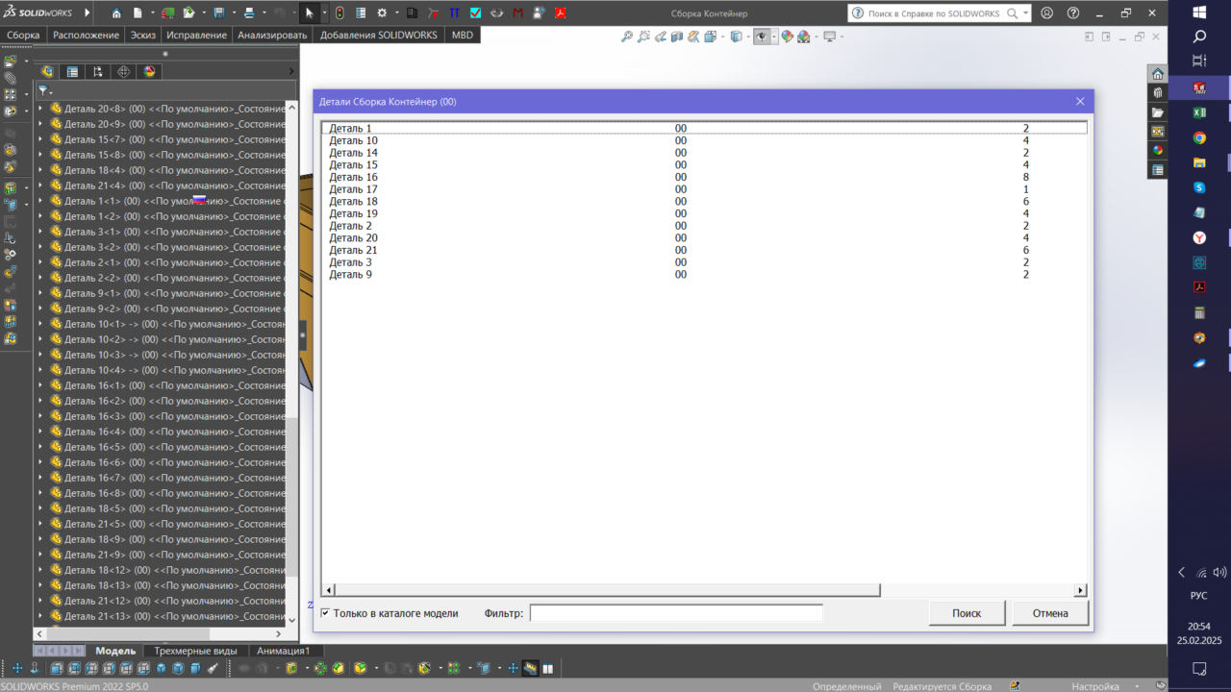Expand the SOLIDWORKS logo menu arrow

[88, 13]
